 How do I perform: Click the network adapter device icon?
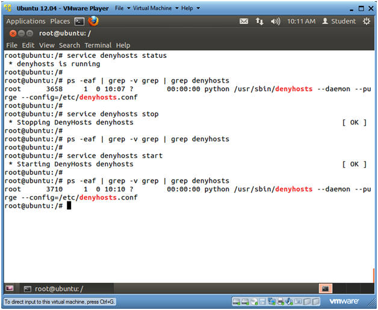(x=271, y=302)
